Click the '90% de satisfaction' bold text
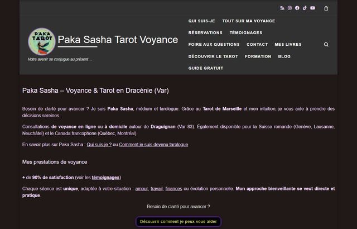357x229 pixels. (x=53, y=178)
